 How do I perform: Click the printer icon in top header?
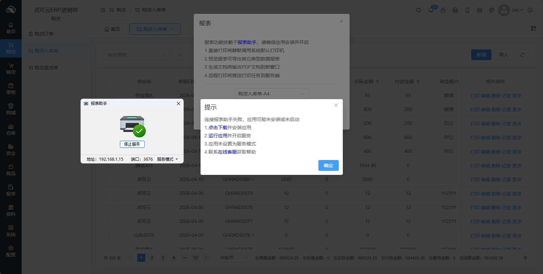point(455,10)
